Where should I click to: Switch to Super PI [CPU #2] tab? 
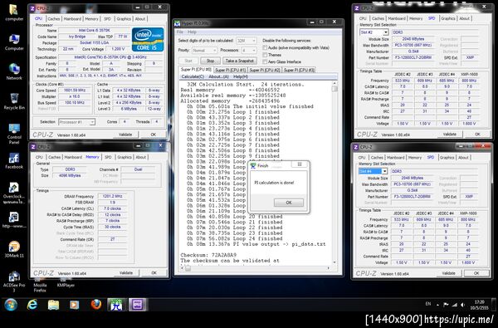pos(265,70)
